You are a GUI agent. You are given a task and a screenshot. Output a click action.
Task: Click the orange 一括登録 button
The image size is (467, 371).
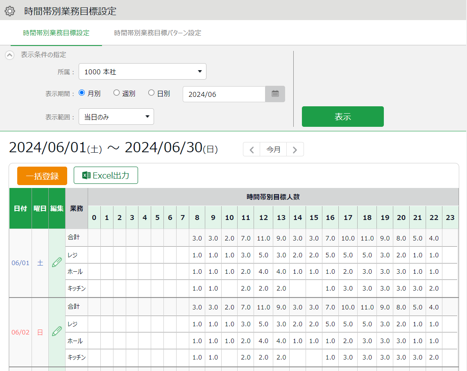(42, 176)
